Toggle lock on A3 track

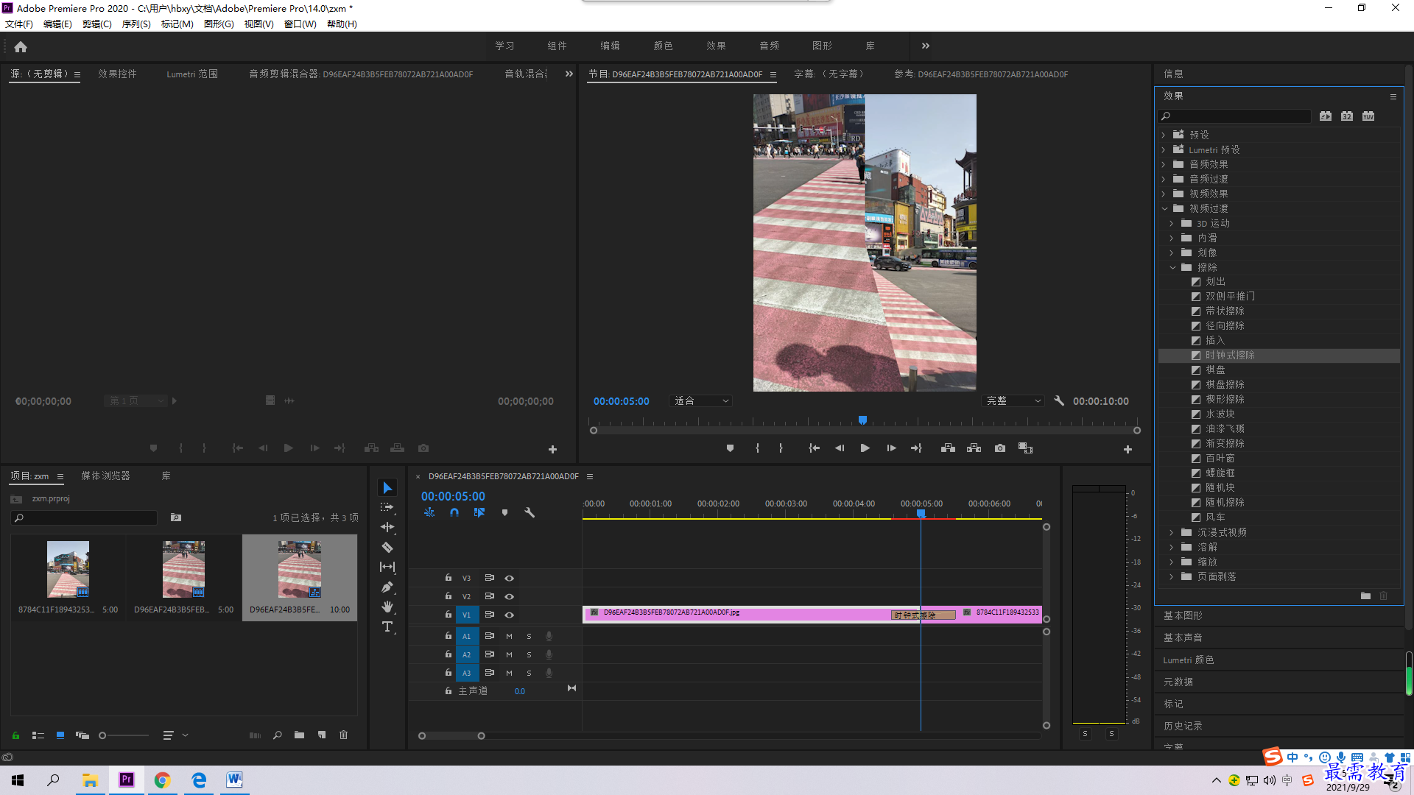coord(448,672)
